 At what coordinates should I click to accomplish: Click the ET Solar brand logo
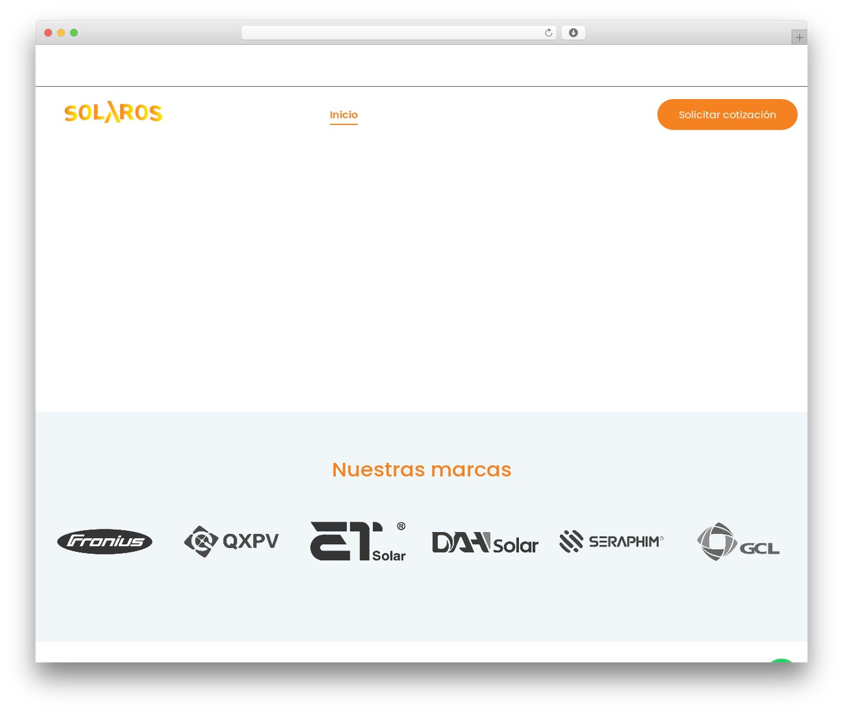358,541
